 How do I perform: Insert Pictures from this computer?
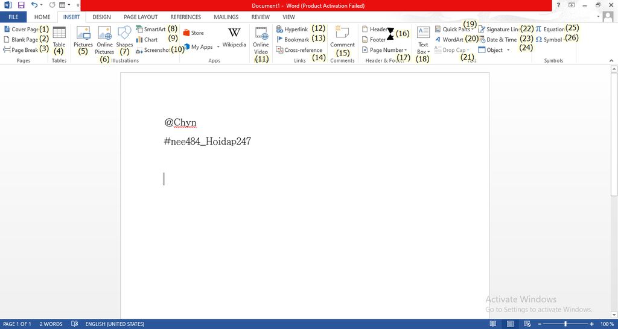[83, 37]
